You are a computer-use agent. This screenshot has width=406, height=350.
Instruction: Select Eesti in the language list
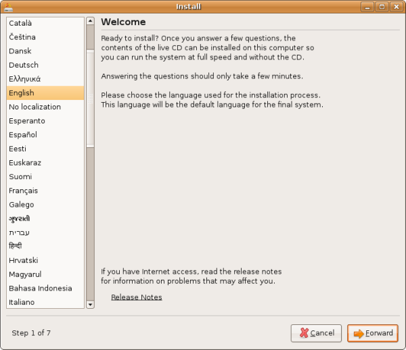pyautogui.click(x=45, y=149)
